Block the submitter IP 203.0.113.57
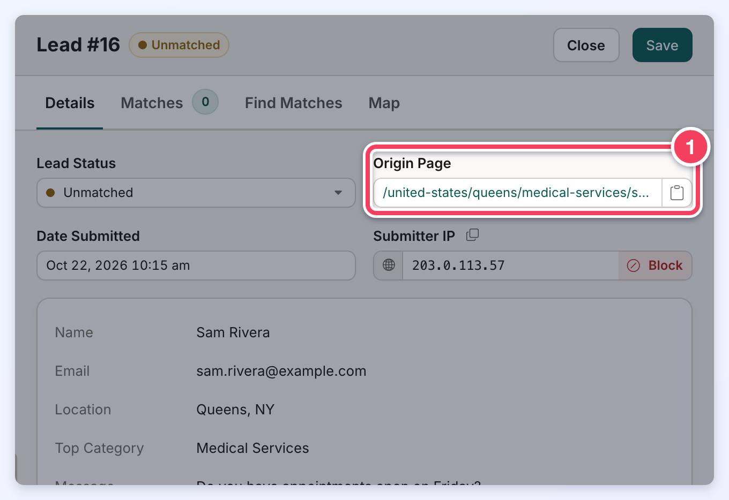 click(x=655, y=266)
